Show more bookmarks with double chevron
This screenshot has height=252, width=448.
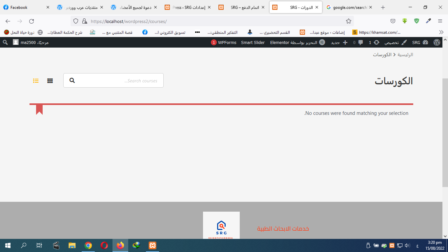pos(441,32)
